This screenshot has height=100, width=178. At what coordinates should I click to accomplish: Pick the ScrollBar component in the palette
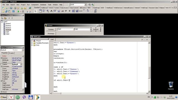pos(81,11)
